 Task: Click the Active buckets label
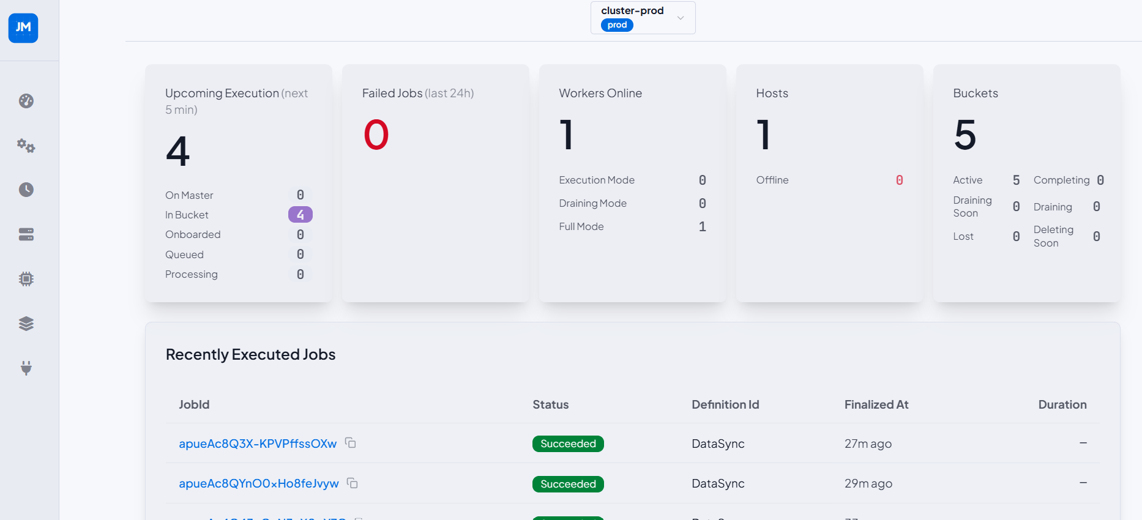coord(968,180)
